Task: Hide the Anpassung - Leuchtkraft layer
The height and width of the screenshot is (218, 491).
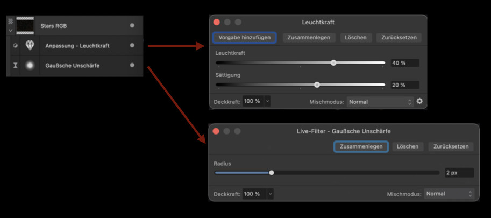Action: point(132,46)
